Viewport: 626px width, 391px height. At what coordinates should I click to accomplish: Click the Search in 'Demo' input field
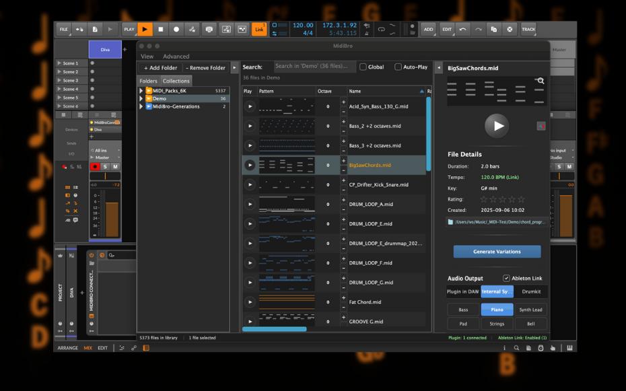(313, 67)
